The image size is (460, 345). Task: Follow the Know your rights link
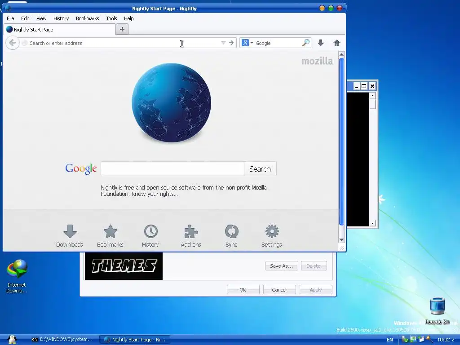155,194
